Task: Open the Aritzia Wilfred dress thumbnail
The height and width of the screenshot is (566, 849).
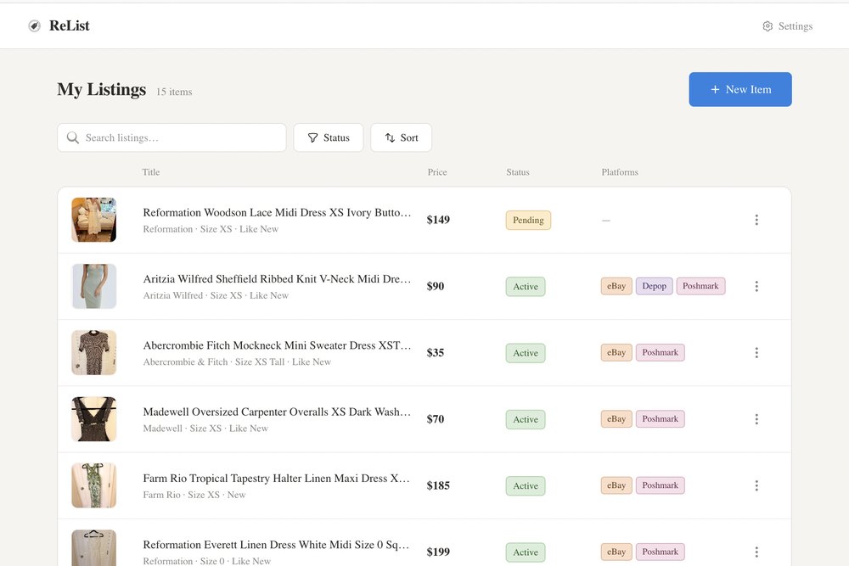Action: 93,286
